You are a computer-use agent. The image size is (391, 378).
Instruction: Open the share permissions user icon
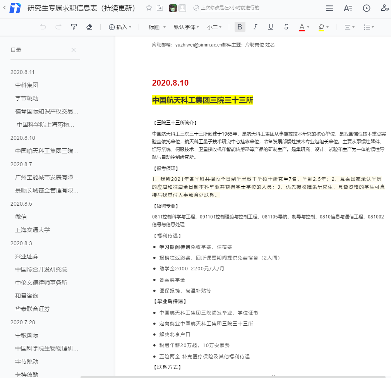[x=385, y=8]
